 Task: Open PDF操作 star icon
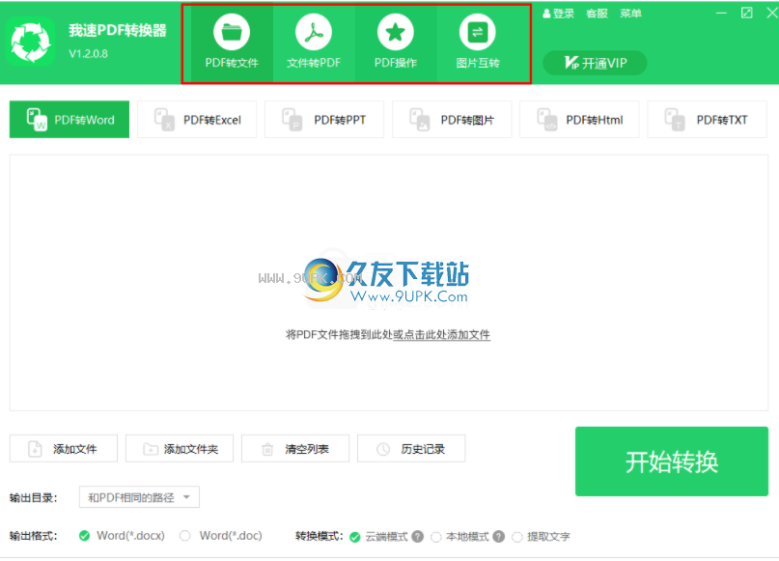click(396, 32)
